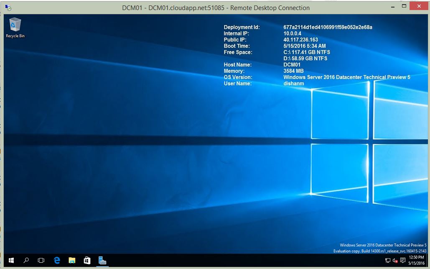Close the Remote Desktop Connection window
The height and width of the screenshot is (269, 430).
click(419, 6)
